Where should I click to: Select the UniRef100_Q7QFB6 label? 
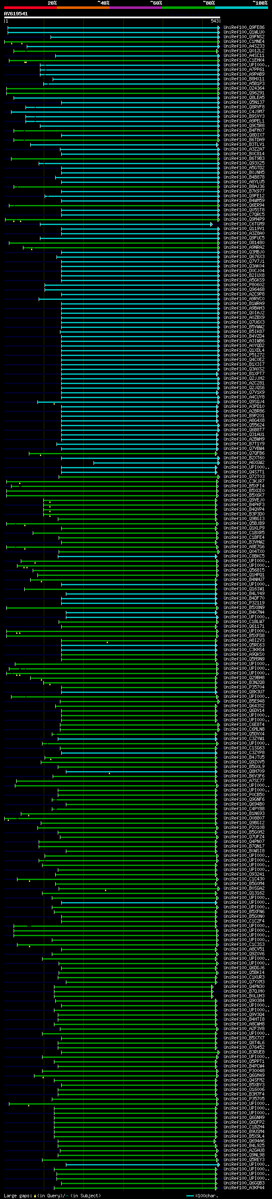point(244,453)
